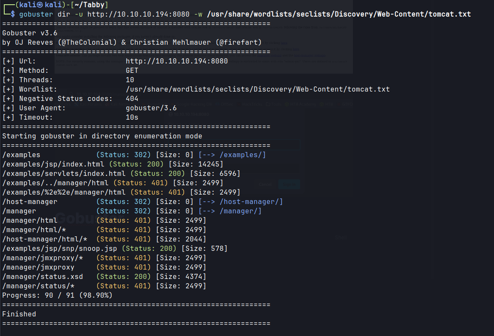Image resolution: width=494 pixels, height=336 pixels.
Task: Click the Url value http://10.10.10.194:8080 in settings
Action: click(x=177, y=61)
